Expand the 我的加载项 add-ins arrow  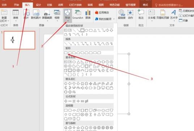(x=114, y=19)
